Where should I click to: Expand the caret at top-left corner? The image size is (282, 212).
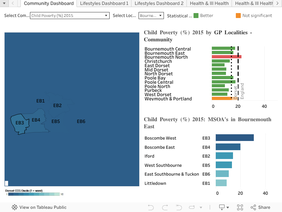point(4,4)
